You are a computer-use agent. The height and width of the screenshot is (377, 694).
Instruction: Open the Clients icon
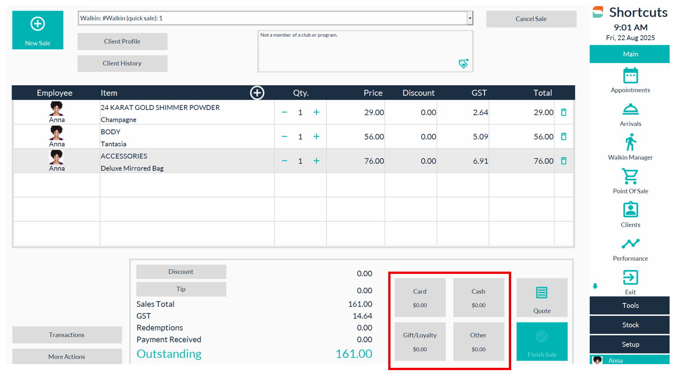coord(630,210)
